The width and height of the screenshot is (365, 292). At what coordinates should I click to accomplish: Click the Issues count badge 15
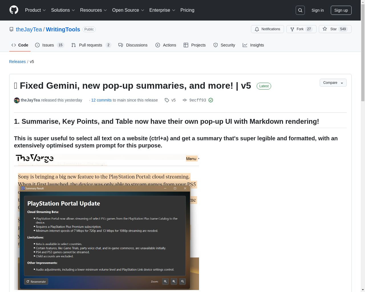[x=60, y=45]
